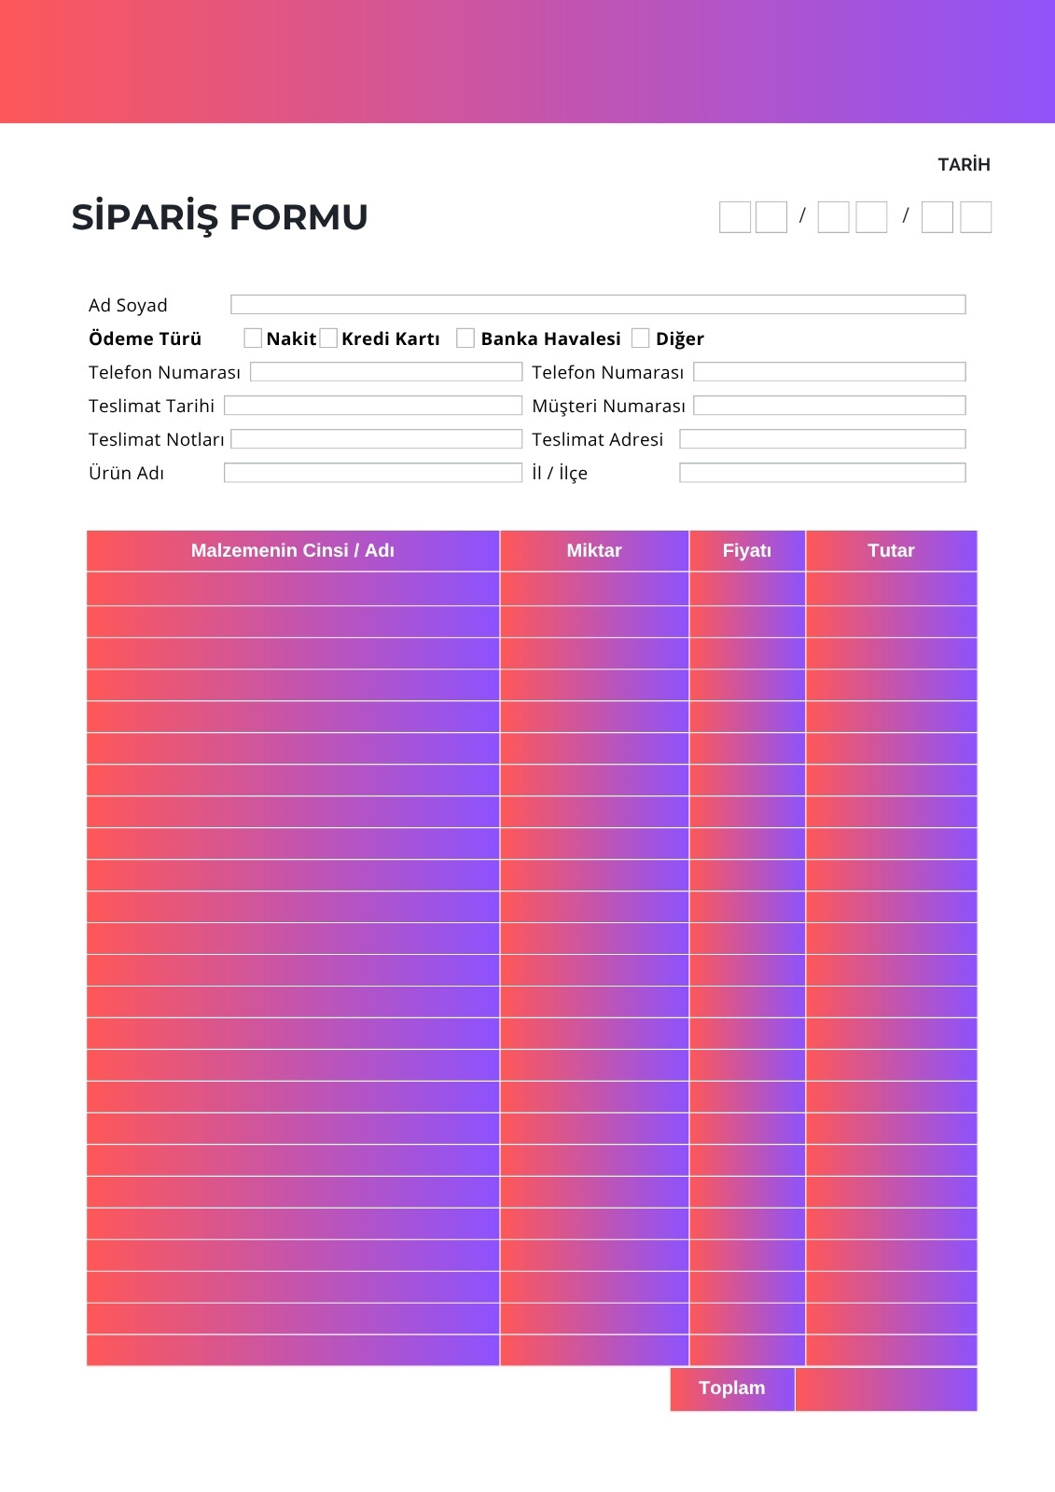This screenshot has width=1055, height=1492.
Task: Click the first TARİH date box
Action: pyautogui.click(x=735, y=217)
